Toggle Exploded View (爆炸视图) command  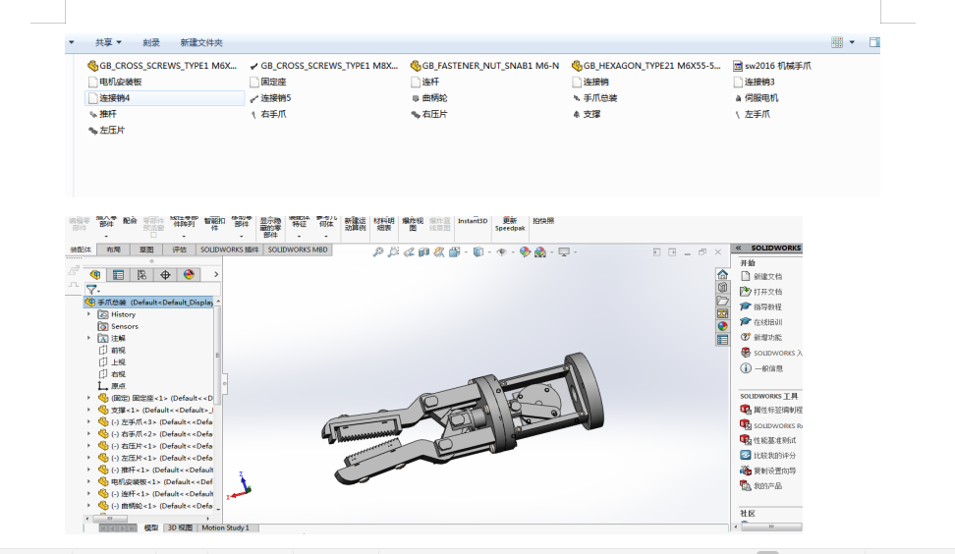click(x=413, y=224)
